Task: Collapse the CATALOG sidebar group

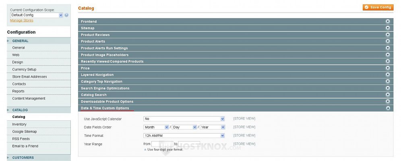Action: point(39,110)
